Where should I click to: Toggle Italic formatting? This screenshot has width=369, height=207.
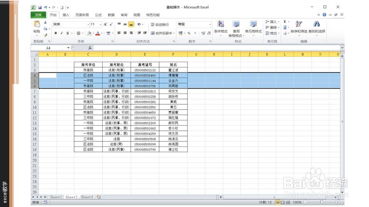coord(61,33)
